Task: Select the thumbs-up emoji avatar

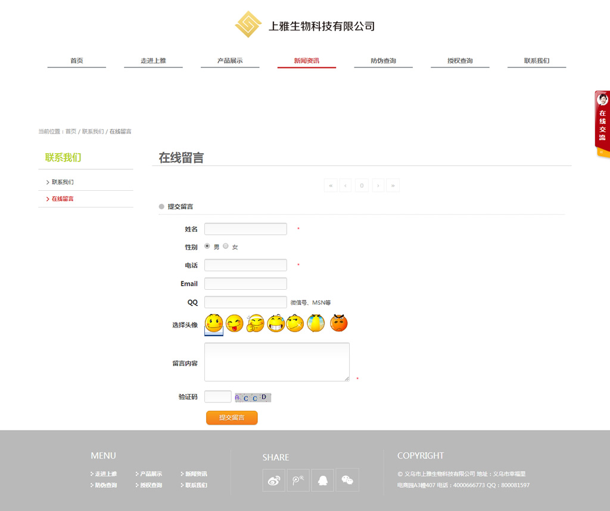Action: [255, 323]
